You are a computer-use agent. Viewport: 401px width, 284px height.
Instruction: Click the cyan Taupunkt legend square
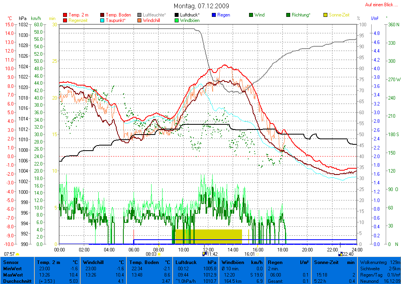click(103, 20)
